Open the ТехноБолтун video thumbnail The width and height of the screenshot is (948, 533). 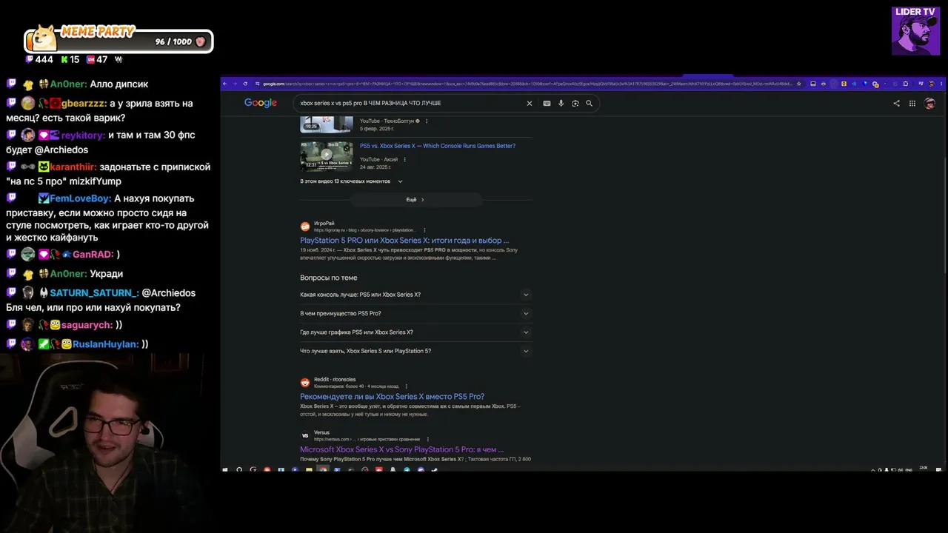[327, 124]
